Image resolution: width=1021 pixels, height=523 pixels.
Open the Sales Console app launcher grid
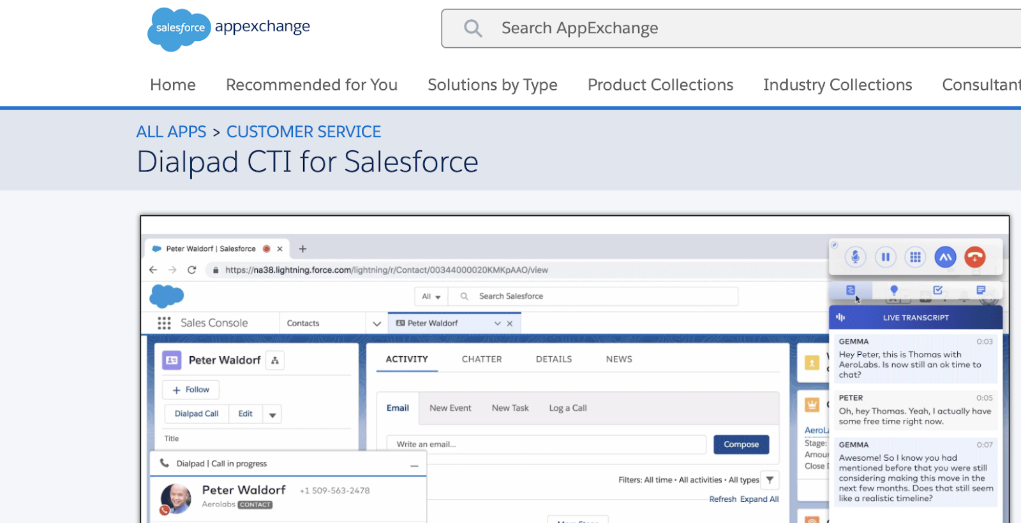(164, 323)
